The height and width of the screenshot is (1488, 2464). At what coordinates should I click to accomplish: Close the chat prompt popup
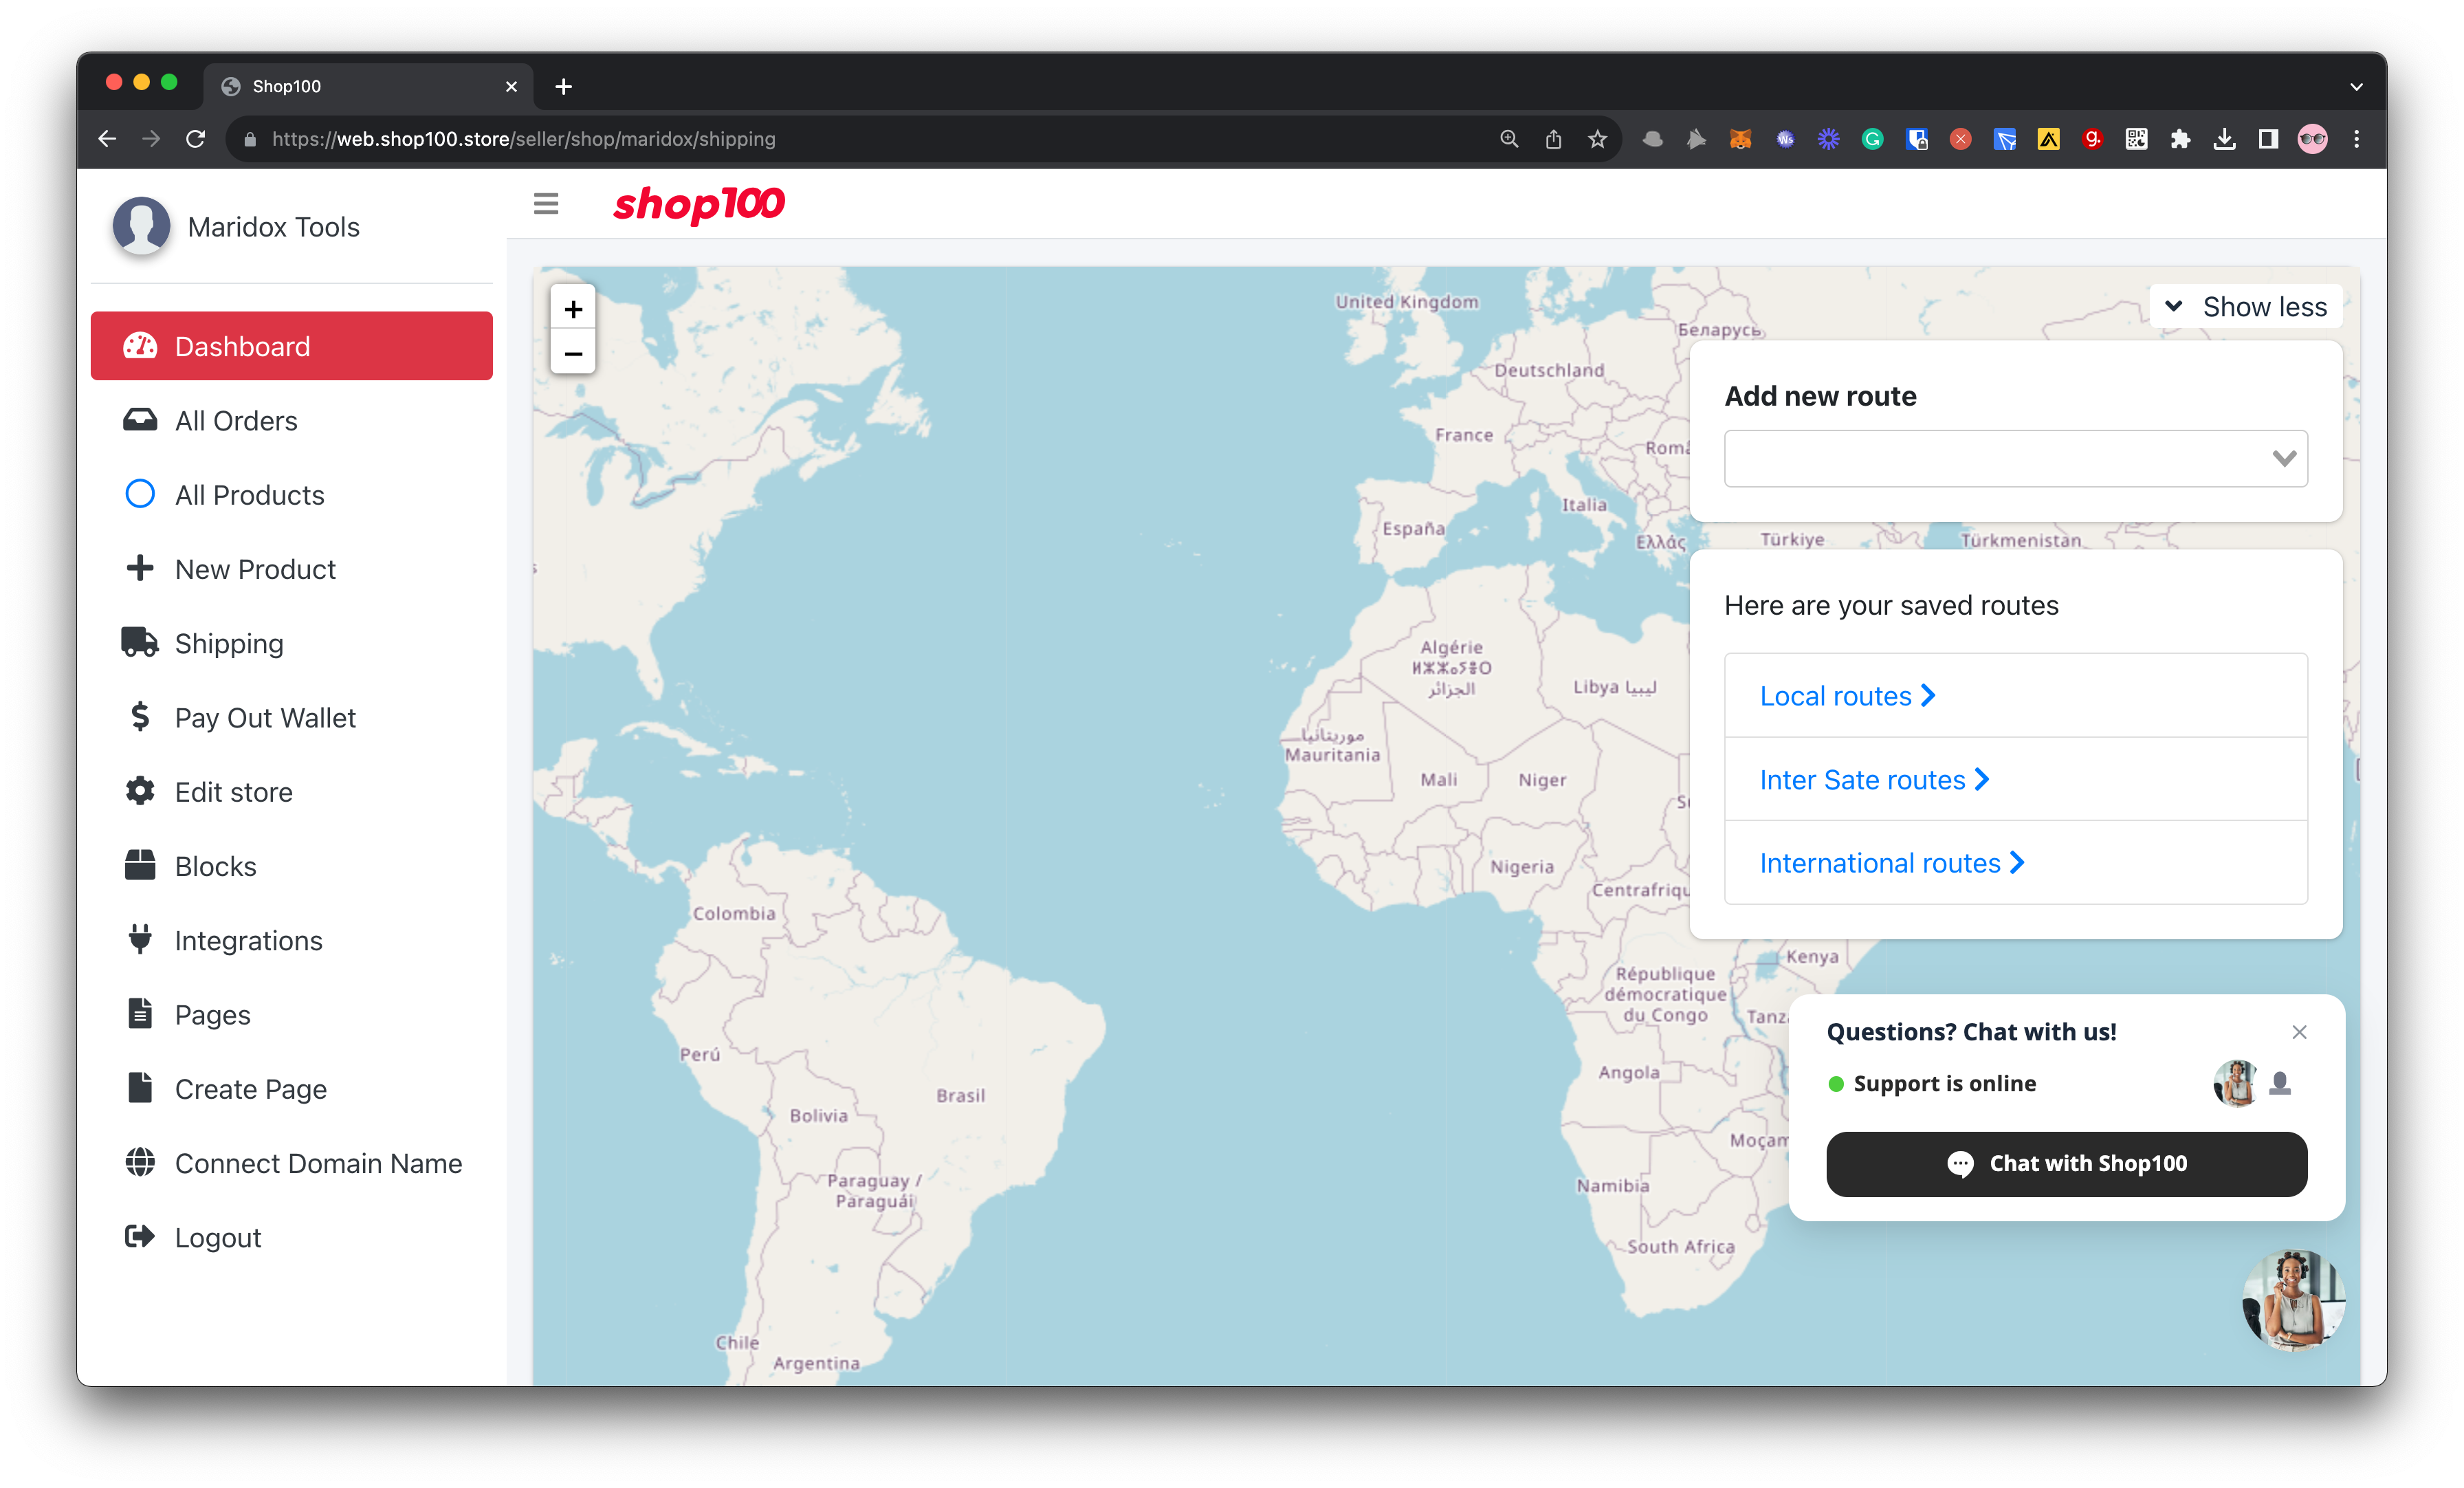[x=2299, y=1032]
